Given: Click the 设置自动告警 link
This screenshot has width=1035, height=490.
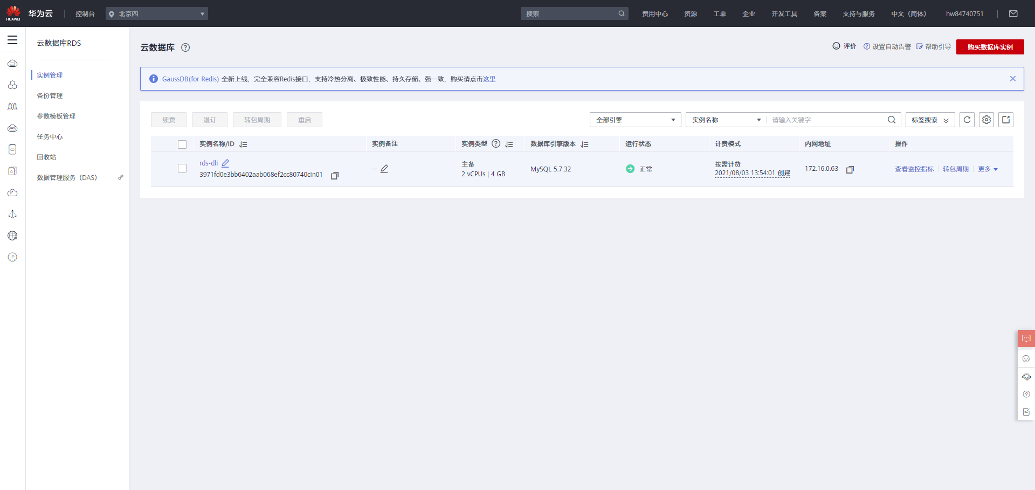Looking at the screenshot, I should click(x=887, y=47).
